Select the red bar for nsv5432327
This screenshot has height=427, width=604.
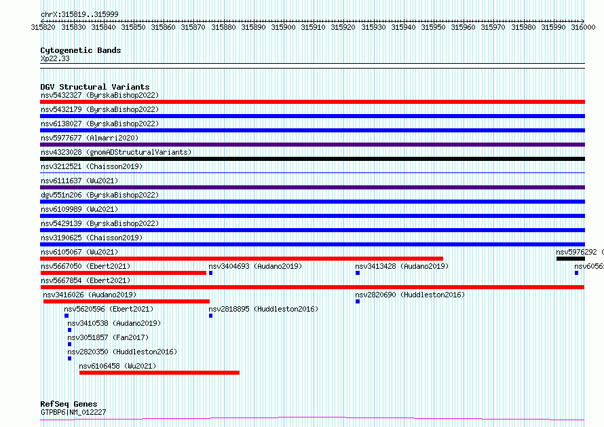pos(312,102)
